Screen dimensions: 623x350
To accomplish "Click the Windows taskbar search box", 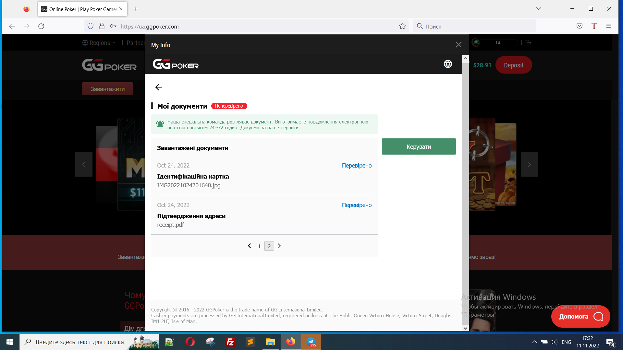I will point(89,342).
